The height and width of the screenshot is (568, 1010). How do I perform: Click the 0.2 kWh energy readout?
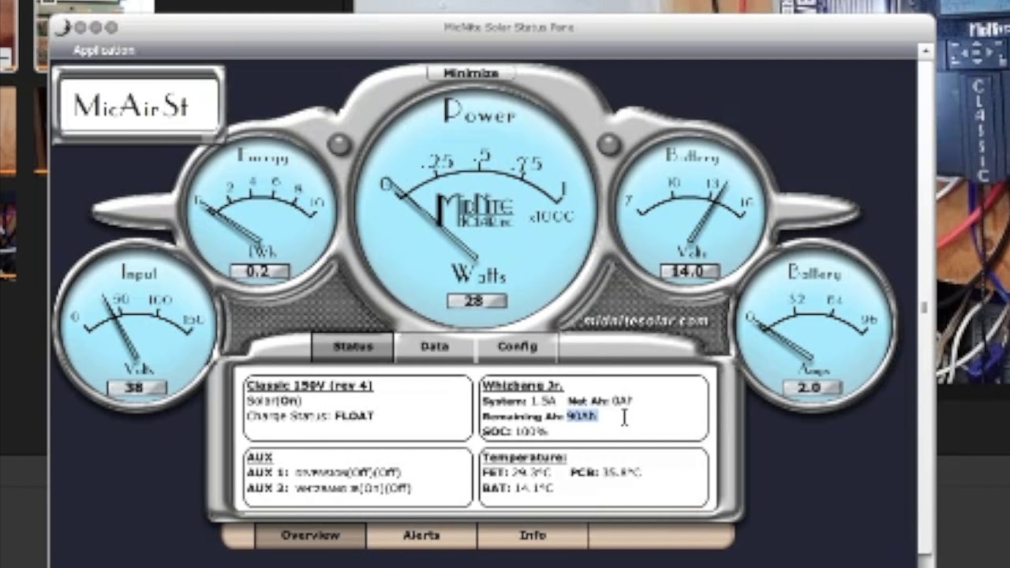coord(258,271)
